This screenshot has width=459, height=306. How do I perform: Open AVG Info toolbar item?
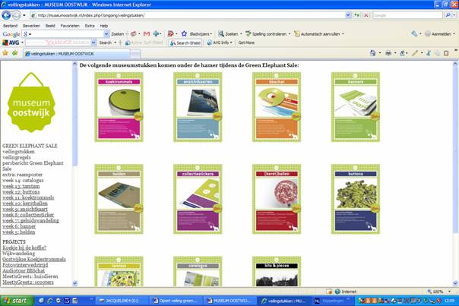[x=220, y=43]
